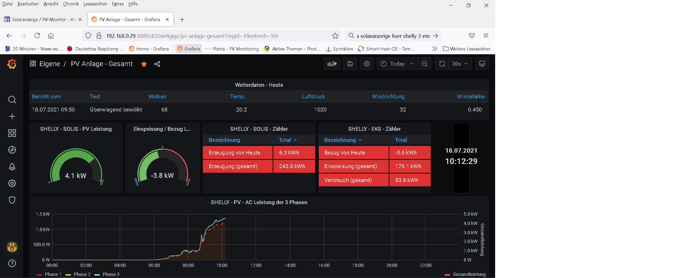This screenshot has height=278, width=687.
Task: Unstar the dashboard with the star icon
Action: (x=144, y=64)
